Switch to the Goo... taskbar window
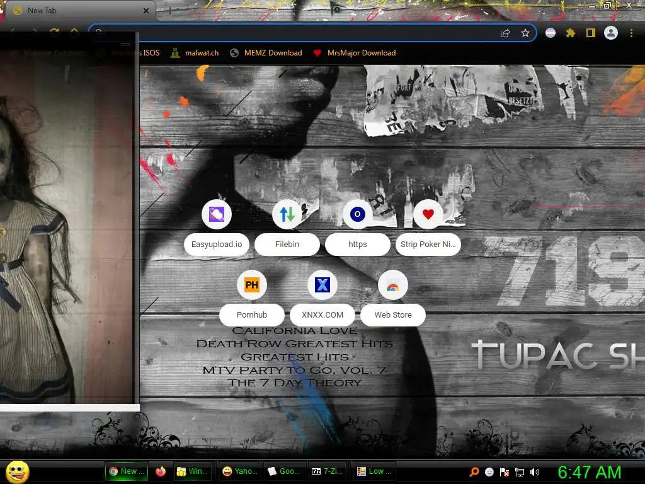645x484 pixels. (284, 471)
